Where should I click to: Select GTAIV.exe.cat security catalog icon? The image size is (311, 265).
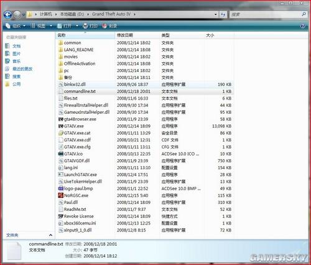[61, 133]
